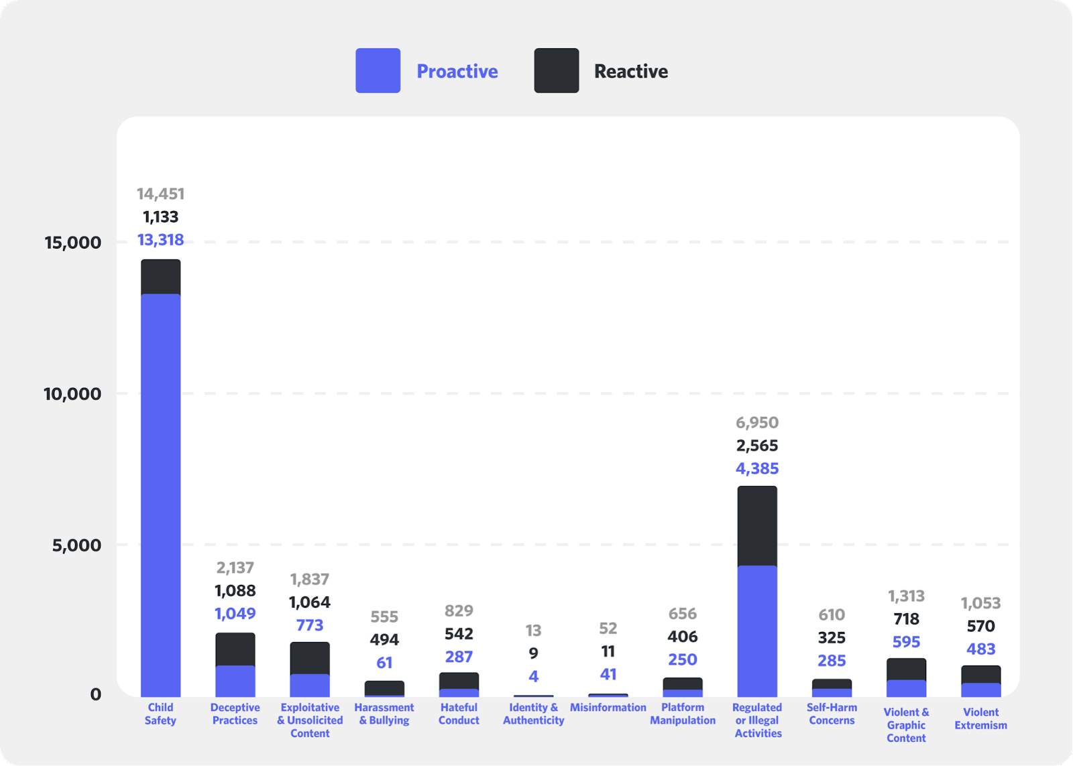
Task: Toggle the Reactive series in the legend
Action: [x=630, y=70]
